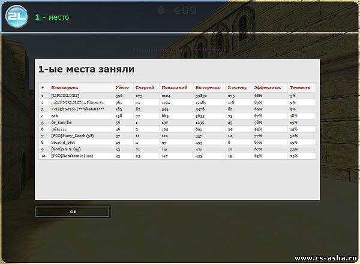
Task: Select the "Выстрелов" column header
Action: point(206,87)
